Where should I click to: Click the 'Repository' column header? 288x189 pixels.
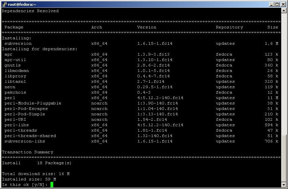(x=229, y=27)
